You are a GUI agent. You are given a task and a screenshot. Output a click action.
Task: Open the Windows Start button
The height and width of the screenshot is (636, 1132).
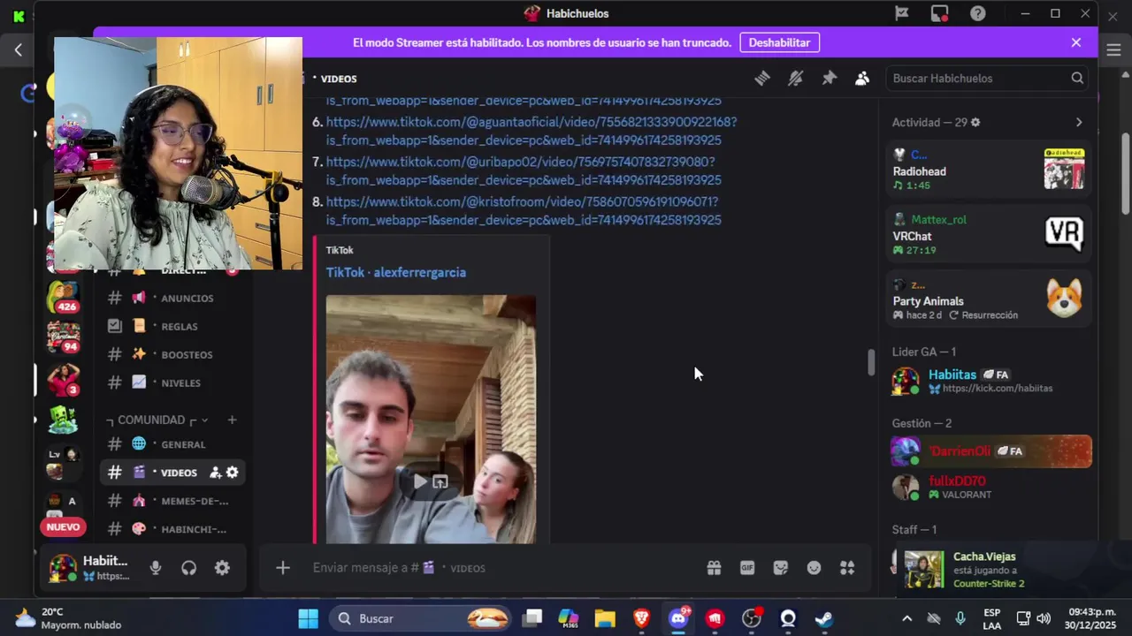(x=308, y=618)
